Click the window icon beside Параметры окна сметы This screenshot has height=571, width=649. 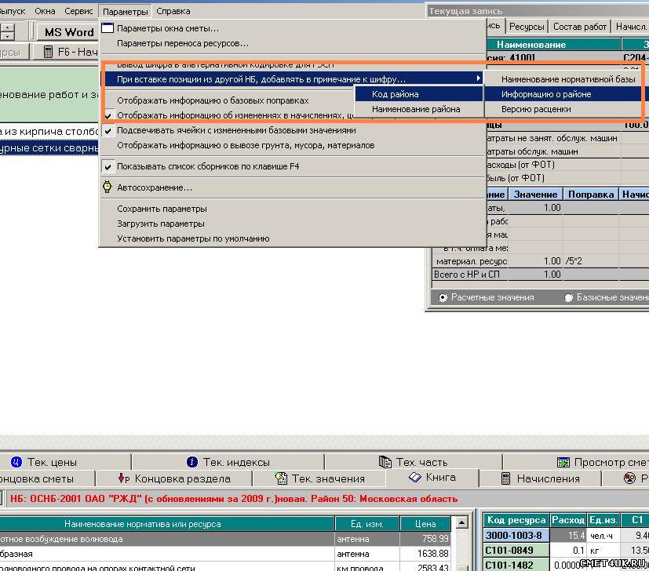tap(108, 28)
